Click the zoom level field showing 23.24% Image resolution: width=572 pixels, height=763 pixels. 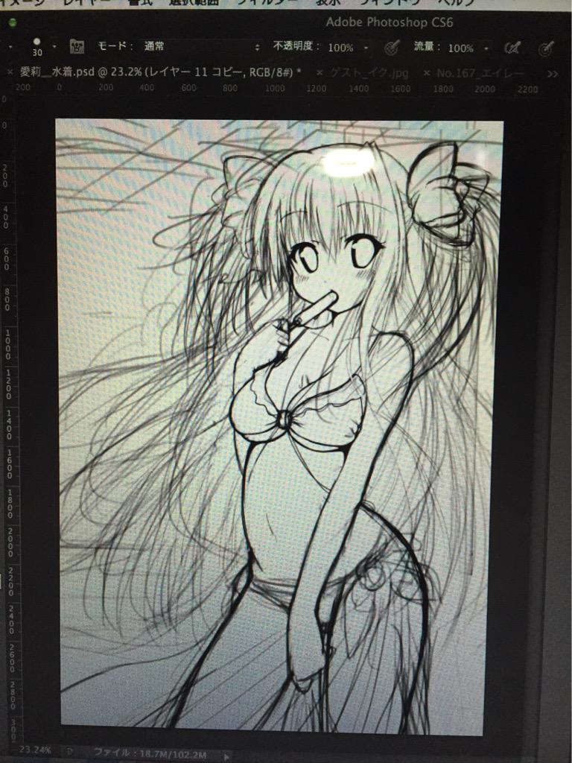click(x=35, y=750)
